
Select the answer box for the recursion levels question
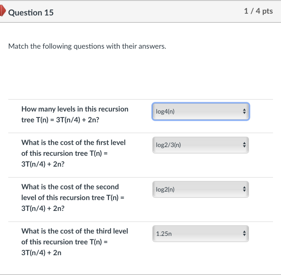tap(201, 111)
